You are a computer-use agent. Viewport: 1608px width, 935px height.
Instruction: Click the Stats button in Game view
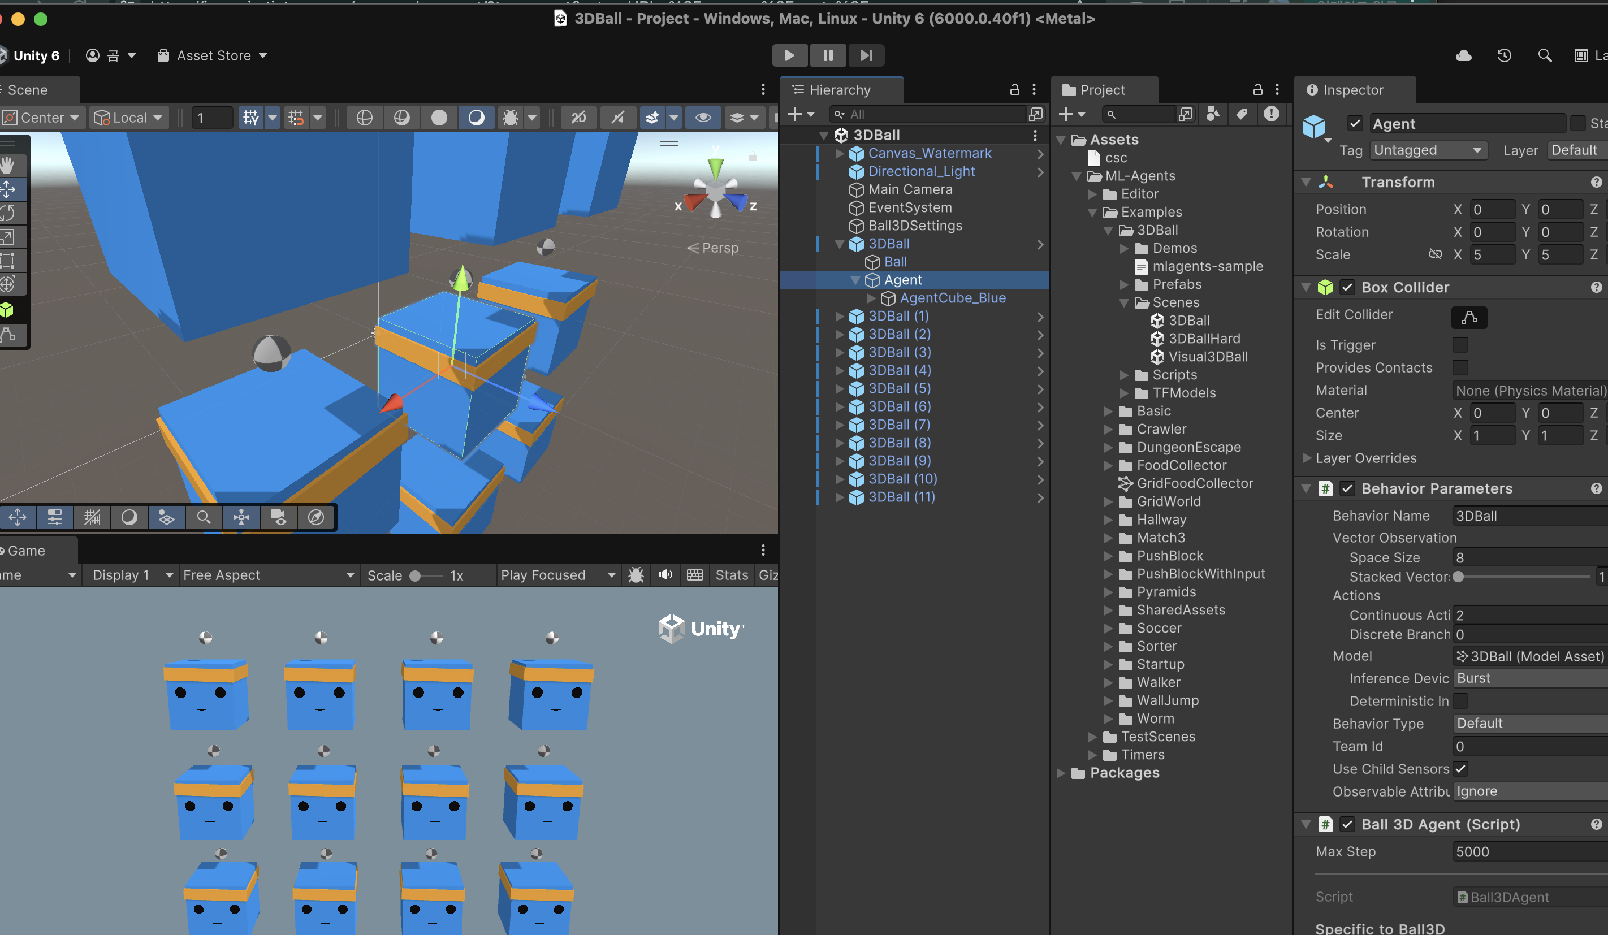coord(730,575)
